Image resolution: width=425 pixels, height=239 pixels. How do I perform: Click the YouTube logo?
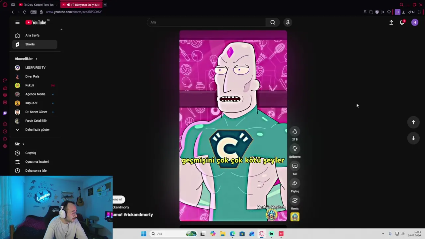coord(36,22)
